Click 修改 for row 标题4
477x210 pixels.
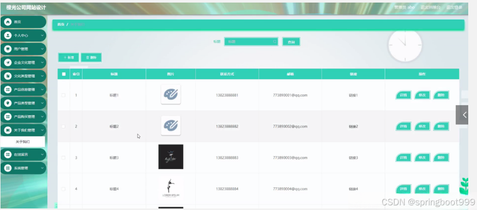tap(422, 189)
